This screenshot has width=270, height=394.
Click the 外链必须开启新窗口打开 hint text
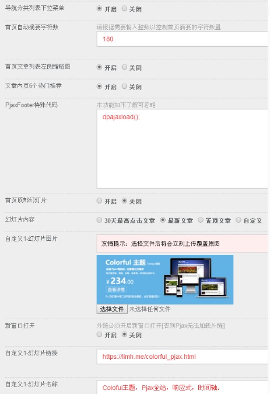coord(161,326)
